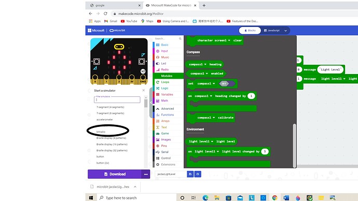Image resolution: width=358 pixels, height=201 pixels.
Task: Click the Text category icon
Action: coord(158,127)
